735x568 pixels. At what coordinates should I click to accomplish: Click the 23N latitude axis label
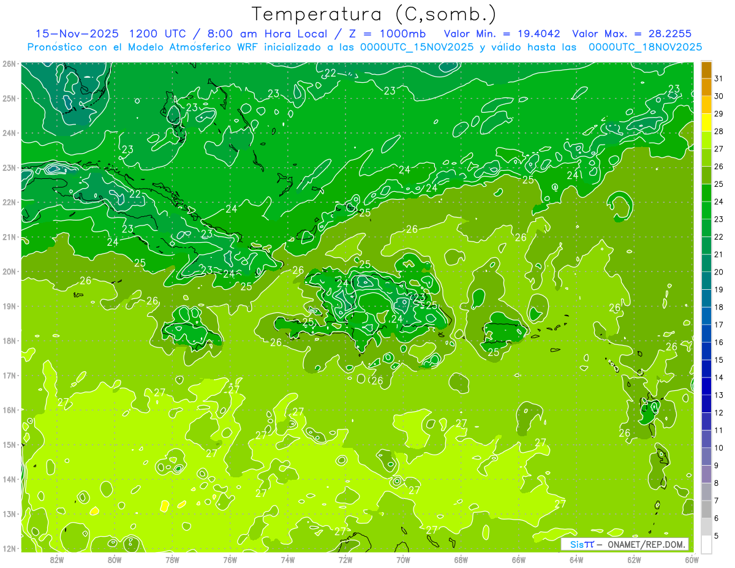(x=9, y=168)
